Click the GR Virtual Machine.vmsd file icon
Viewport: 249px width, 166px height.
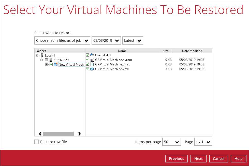[x=92, y=64]
